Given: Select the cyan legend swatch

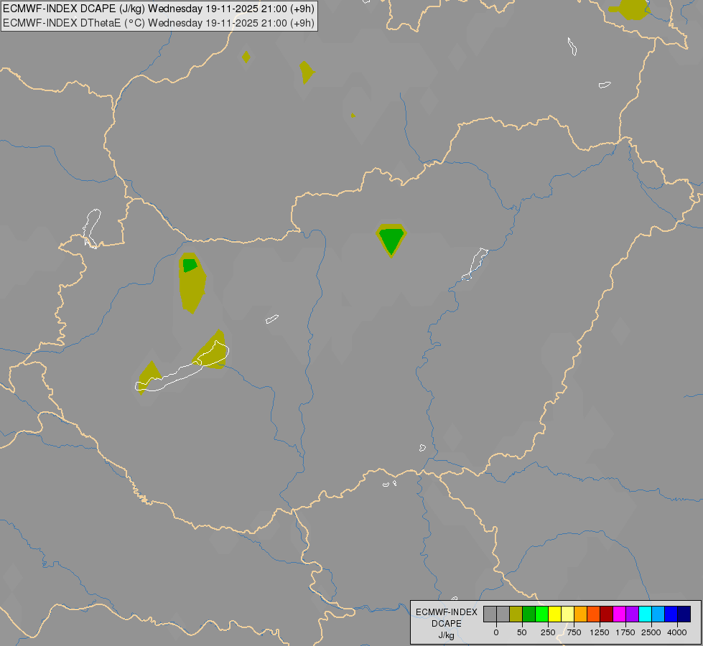Looking at the screenshot, I should 645,614.
